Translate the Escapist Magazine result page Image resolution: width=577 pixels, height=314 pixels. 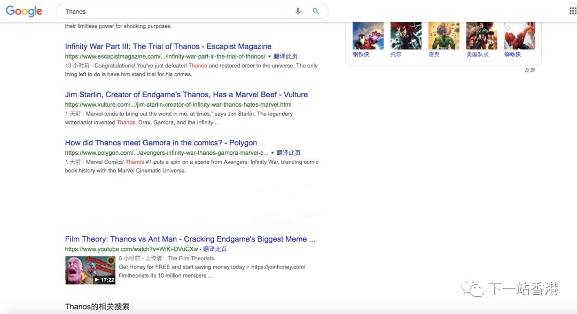[285, 56]
